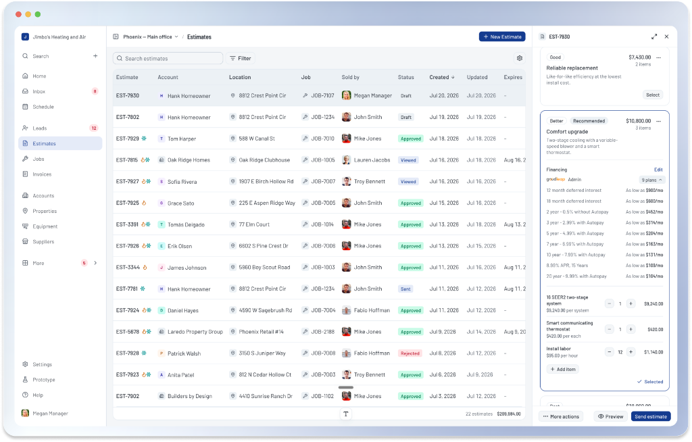Screen dimensions: 692x442
Task: Open the Filter options
Action: [241, 58]
